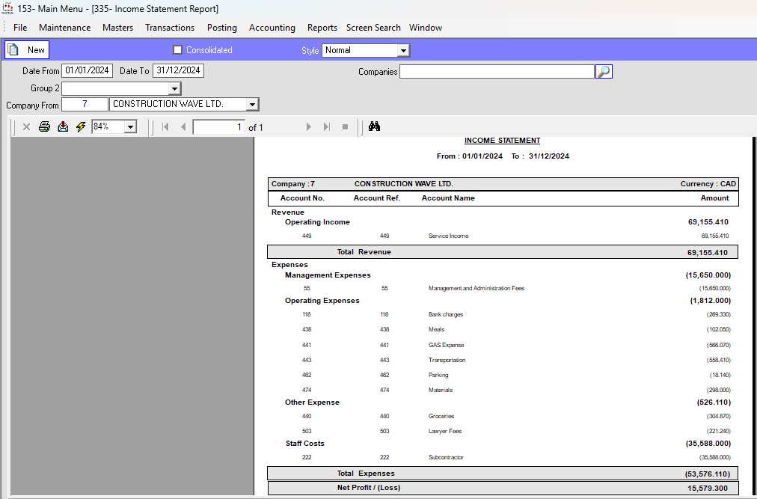Click the Bank charges account name

(x=446, y=314)
